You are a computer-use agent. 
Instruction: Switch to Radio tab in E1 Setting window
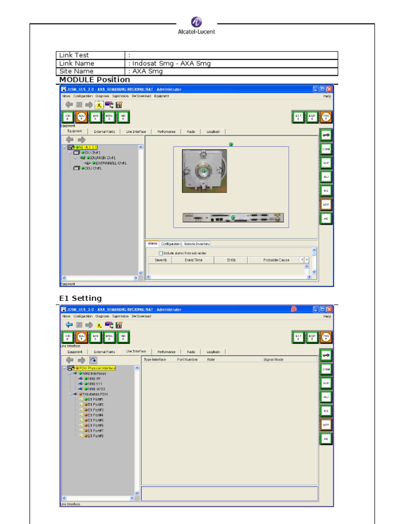(x=191, y=352)
